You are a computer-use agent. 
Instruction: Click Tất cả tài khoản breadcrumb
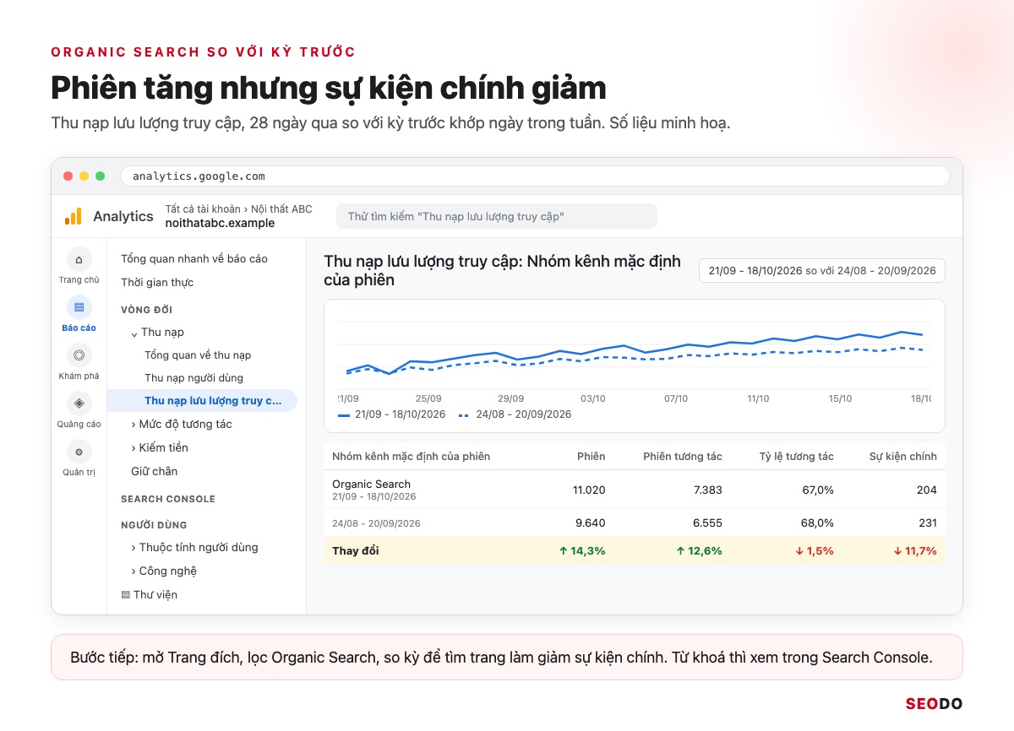pyautogui.click(x=203, y=208)
